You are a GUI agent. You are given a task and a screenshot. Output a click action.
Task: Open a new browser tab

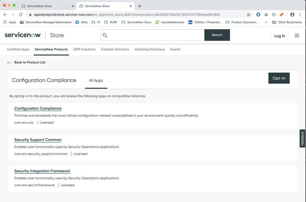(140, 6)
